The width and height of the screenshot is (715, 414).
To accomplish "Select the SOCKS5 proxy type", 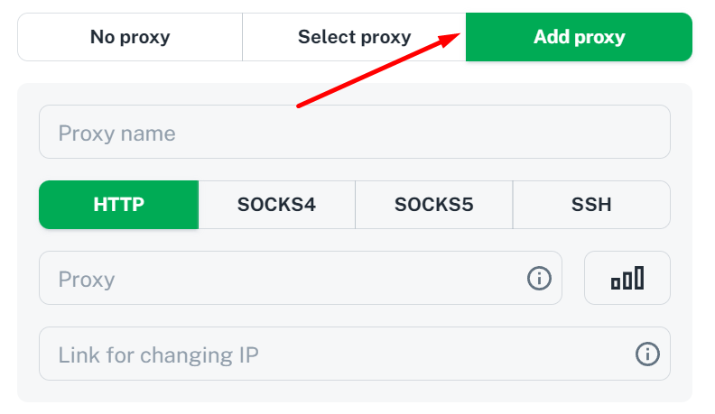I will click(x=434, y=205).
